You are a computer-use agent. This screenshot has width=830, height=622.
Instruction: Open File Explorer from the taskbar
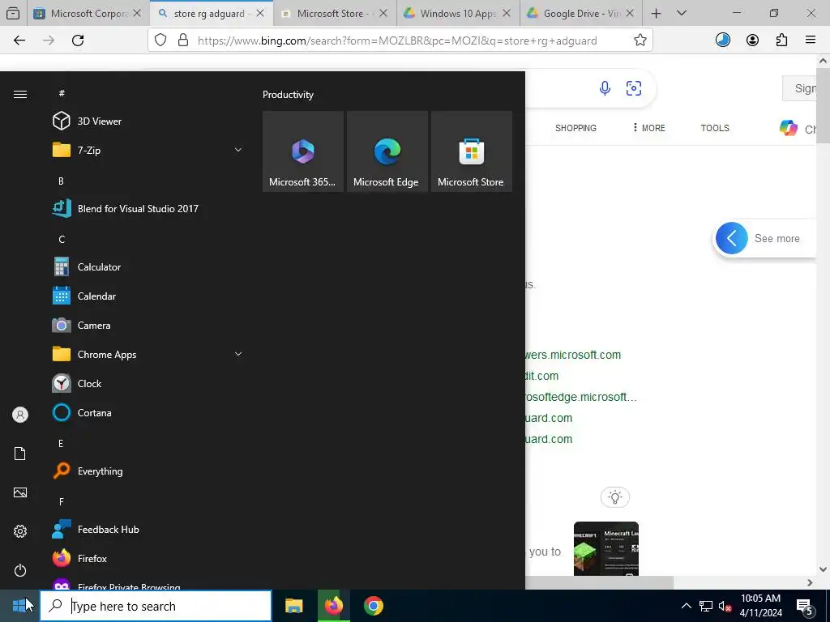293,606
